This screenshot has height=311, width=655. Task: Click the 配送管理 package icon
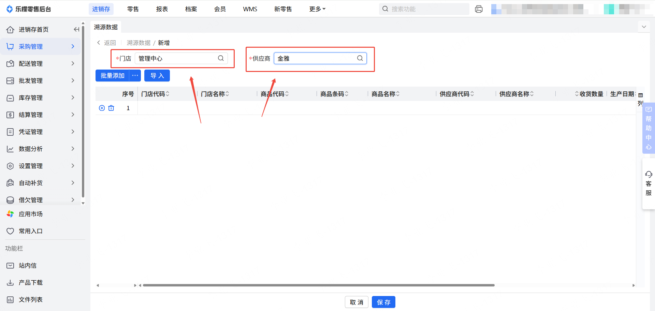click(x=10, y=64)
